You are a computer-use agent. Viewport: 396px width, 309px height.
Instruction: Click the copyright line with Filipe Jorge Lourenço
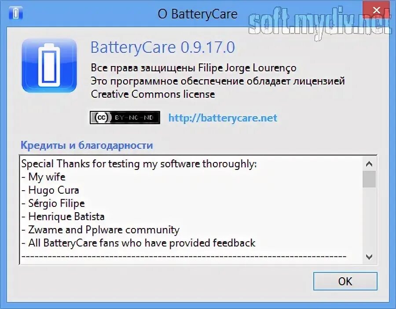pyautogui.click(x=194, y=68)
